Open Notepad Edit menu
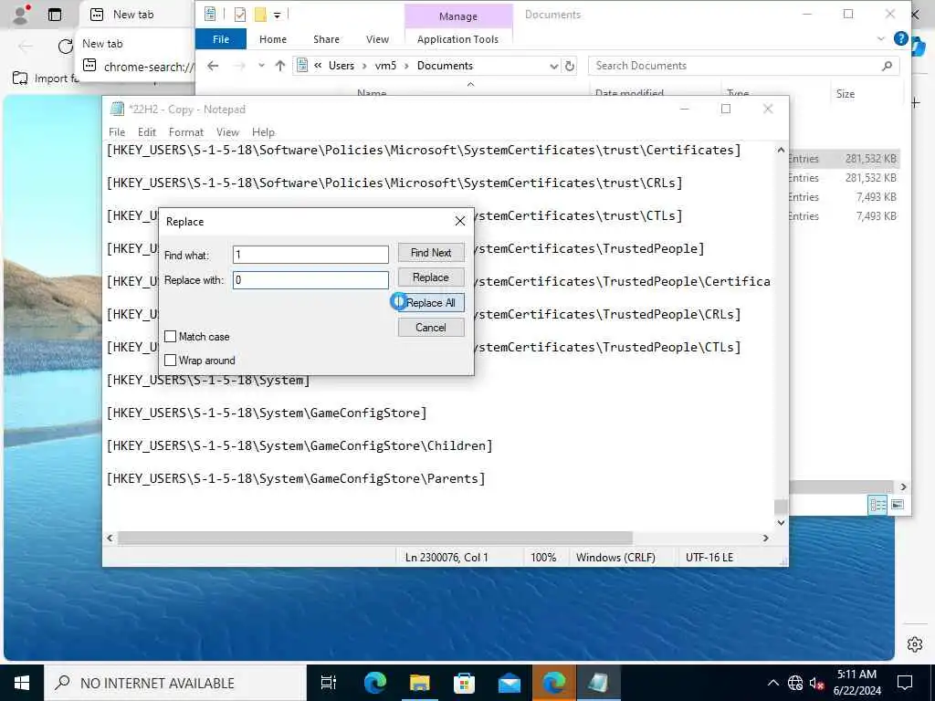 click(x=147, y=132)
